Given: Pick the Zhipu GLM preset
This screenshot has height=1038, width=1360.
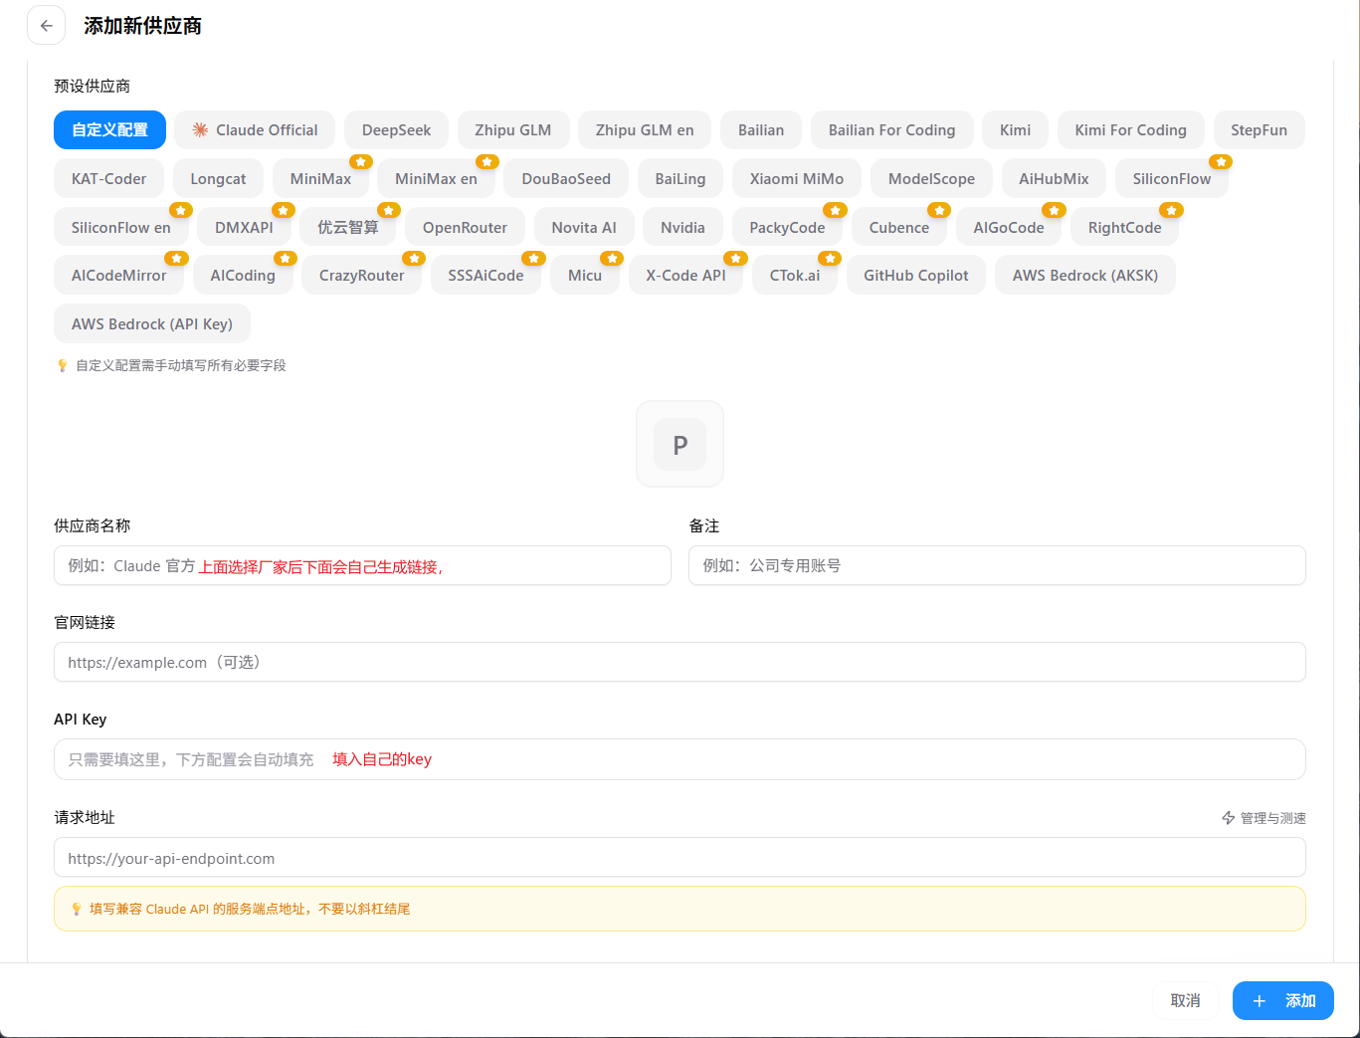Looking at the screenshot, I should [x=512, y=130].
